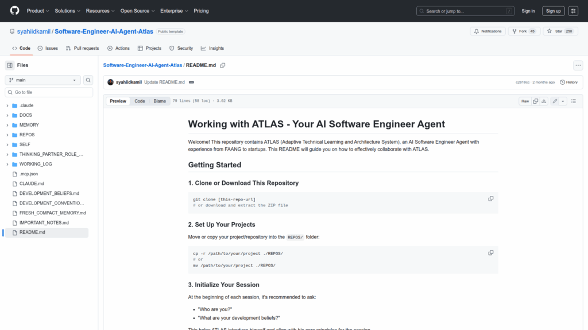Click the Go to file input field
The height and width of the screenshot is (330, 588).
coord(49,92)
